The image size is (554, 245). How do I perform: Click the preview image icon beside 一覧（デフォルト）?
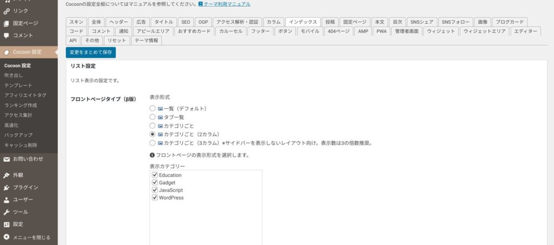click(160, 109)
